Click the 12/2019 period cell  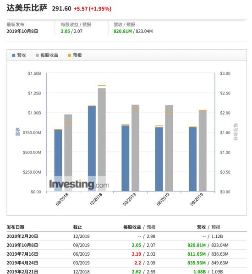coord(81,236)
